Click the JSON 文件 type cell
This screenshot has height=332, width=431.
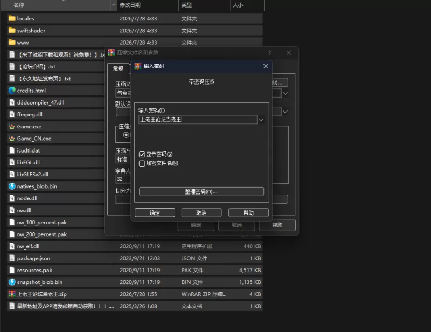pyautogui.click(x=194, y=258)
